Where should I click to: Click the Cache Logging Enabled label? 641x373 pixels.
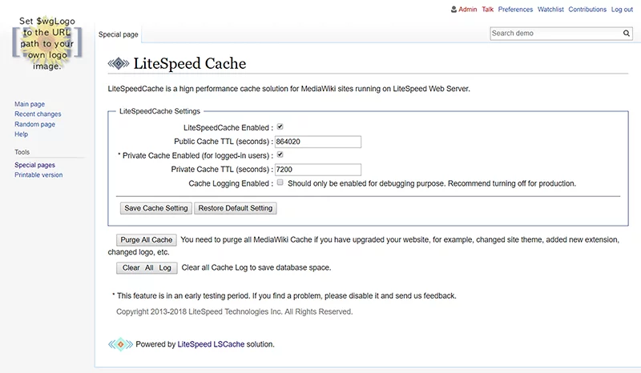(231, 184)
